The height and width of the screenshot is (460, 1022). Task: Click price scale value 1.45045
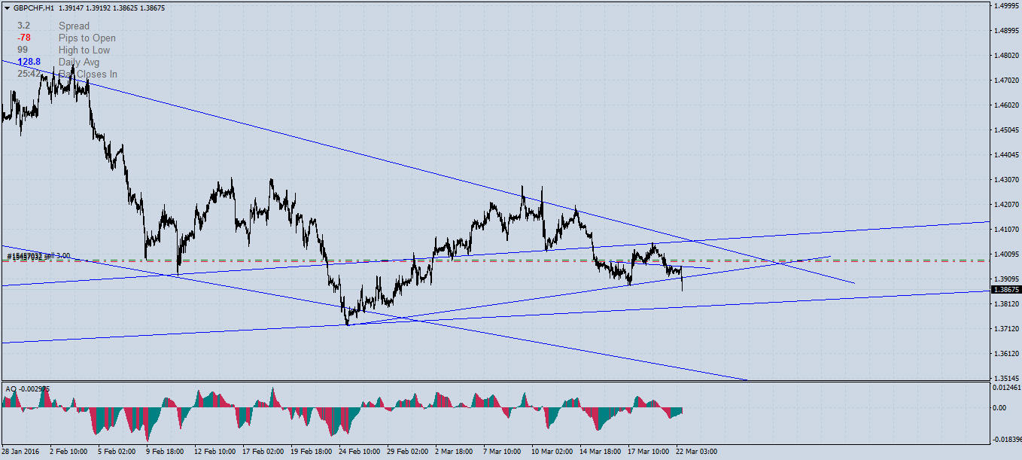(x=1006, y=130)
